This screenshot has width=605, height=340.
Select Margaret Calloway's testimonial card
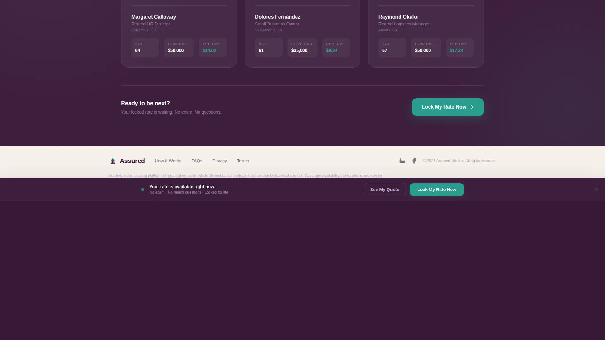tap(179, 31)
